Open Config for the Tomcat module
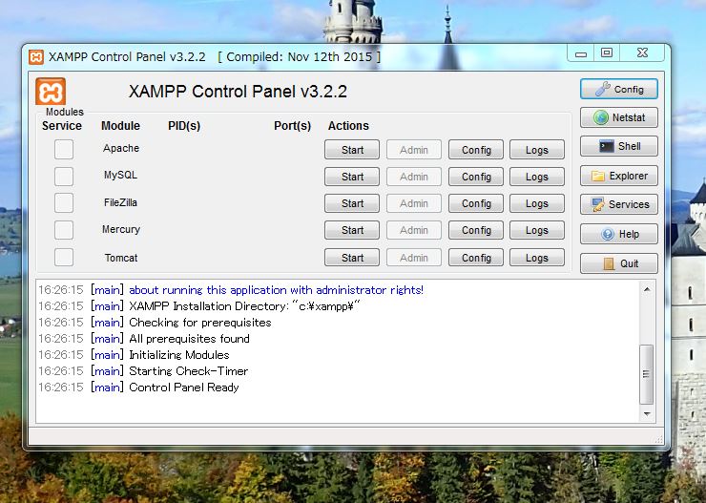 (476, 258)
